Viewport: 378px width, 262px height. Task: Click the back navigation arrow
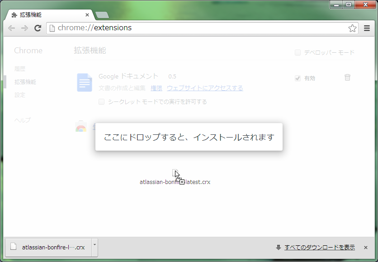pos(11,28)
